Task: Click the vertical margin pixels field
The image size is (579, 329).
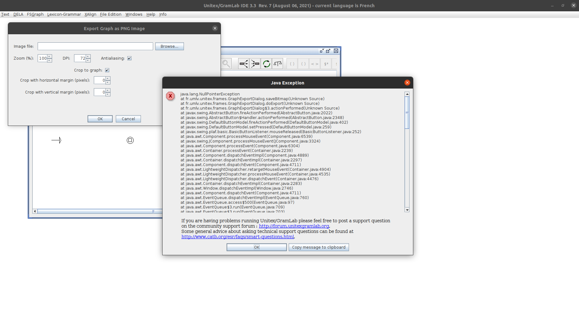Action: (x=100, y=92)
